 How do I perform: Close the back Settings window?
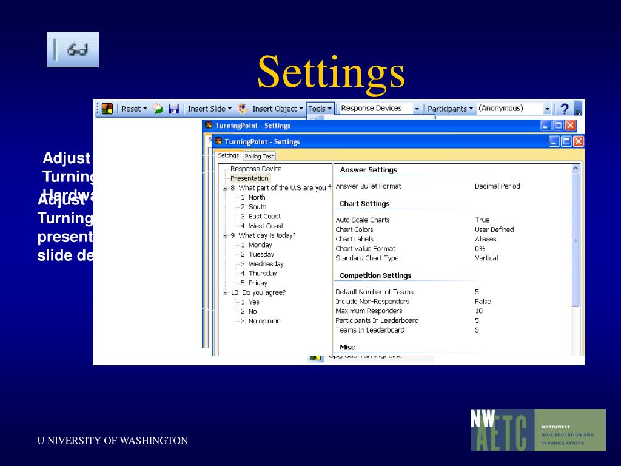570,126
